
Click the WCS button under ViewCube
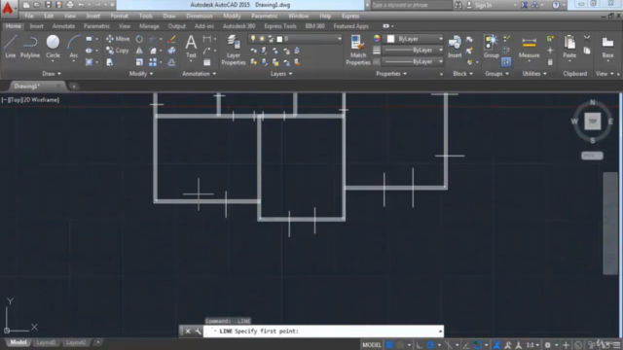click(x=592, y=156)
